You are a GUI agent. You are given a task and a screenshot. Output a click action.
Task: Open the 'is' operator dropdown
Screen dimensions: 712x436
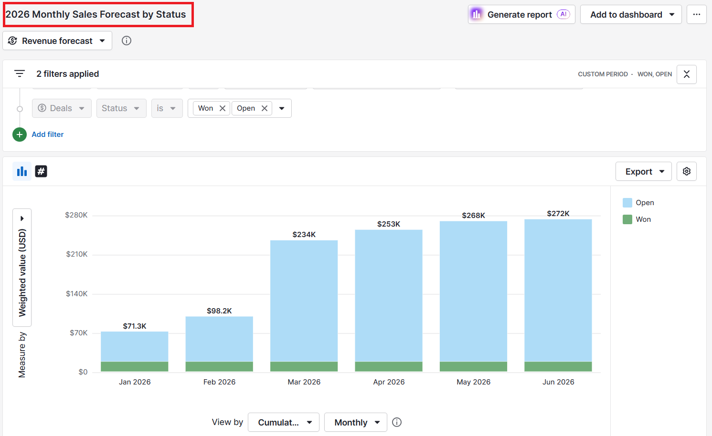tap(167, 108)
